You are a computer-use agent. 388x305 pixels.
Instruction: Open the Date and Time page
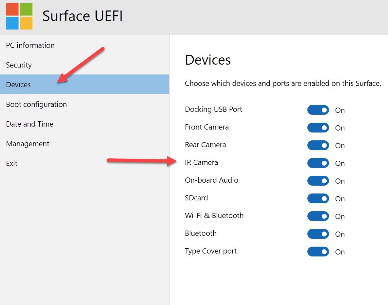coord(29,124)
